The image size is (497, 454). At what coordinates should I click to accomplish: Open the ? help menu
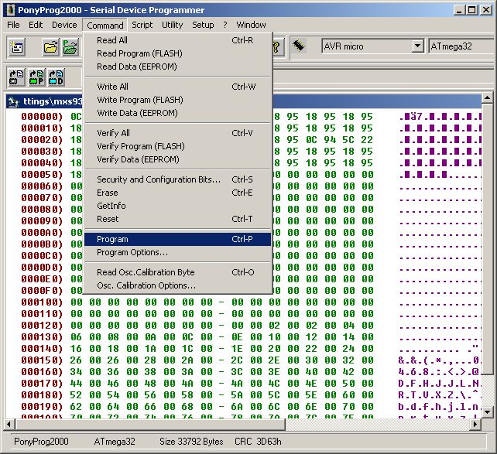click(225, 25)
